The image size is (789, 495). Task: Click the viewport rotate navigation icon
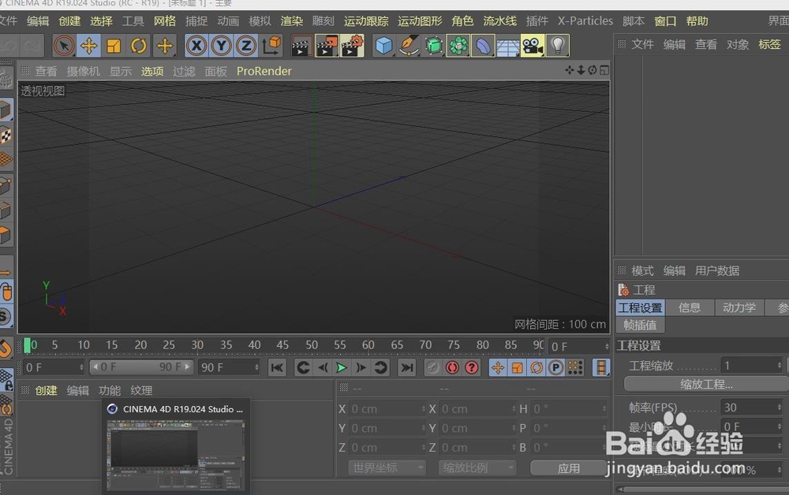593,70
